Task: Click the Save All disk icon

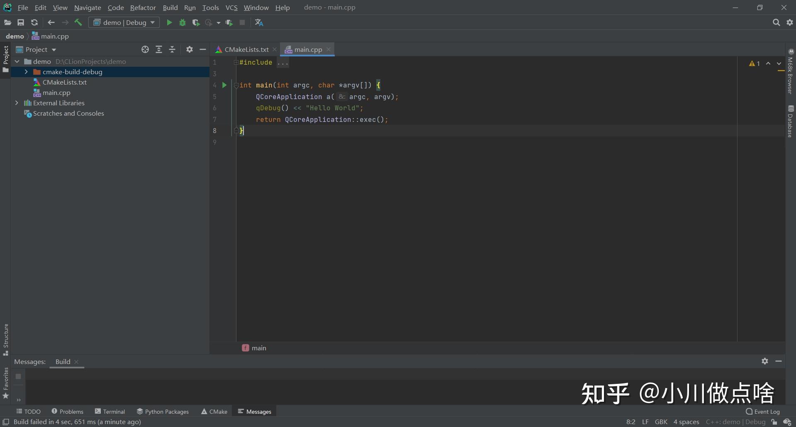Action: click(21, 22)
